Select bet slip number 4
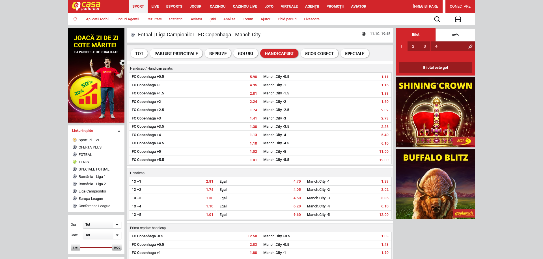543x259 pixels. tap(436, 46)
